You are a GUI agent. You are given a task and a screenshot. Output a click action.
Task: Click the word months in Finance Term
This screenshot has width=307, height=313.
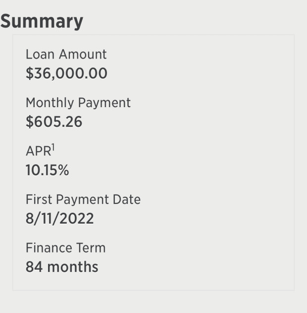pyautogui.click(x=73, y=267)
